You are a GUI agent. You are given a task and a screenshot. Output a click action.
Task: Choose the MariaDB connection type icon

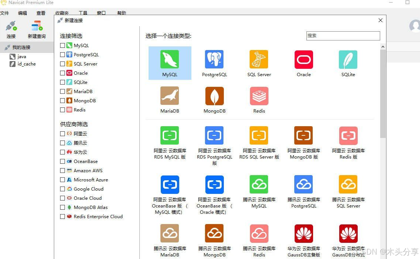click(170, 96)
